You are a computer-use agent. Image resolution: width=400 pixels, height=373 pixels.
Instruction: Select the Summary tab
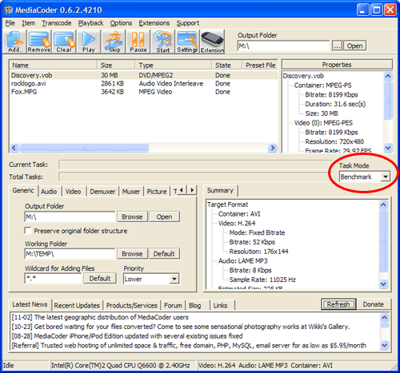[220, 191]
